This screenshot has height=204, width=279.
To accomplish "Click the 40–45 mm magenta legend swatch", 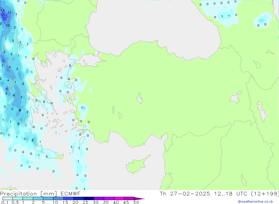I will coord(119,198).
